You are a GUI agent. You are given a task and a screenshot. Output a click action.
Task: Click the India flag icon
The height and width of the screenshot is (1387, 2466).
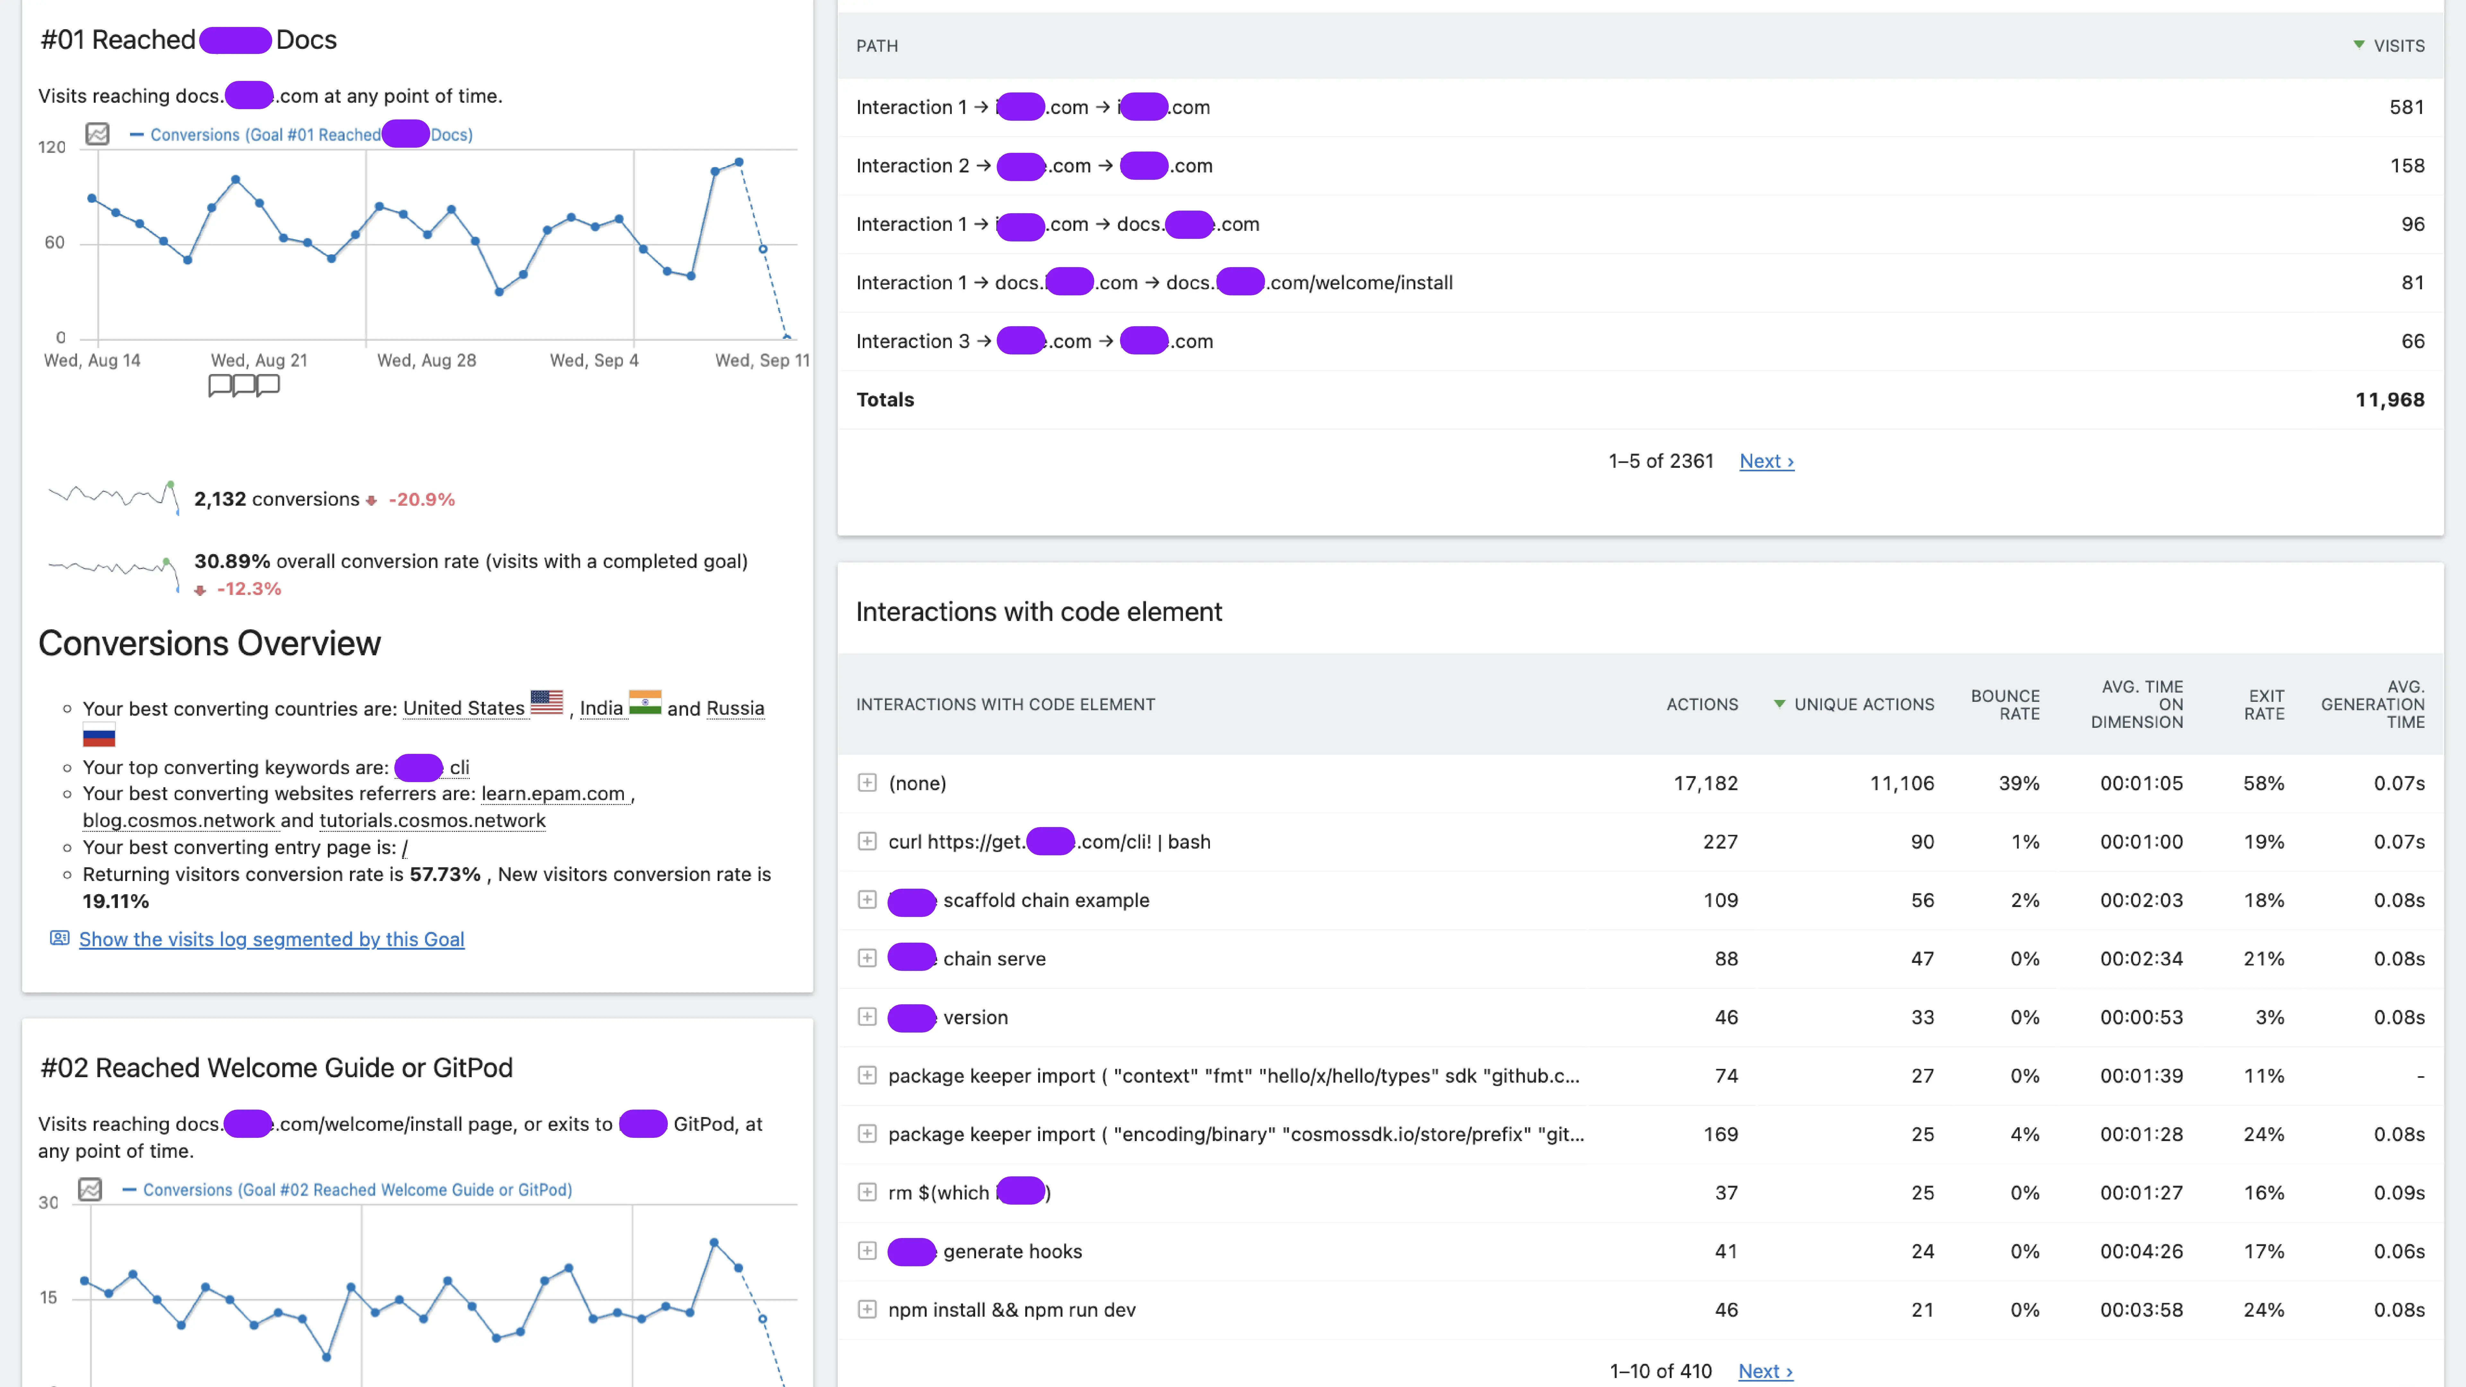click(x=645, y=702)
